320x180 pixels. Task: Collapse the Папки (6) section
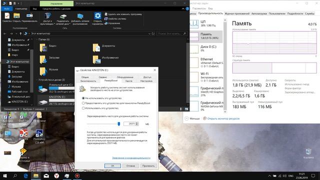[37, 39]
